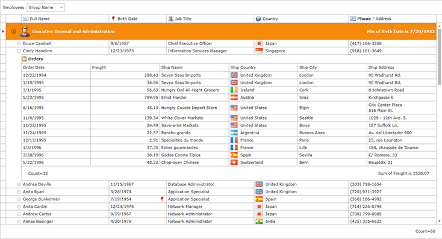The image size is (442, 239).
Task: Sort by the Ship City column header
Action: coord(332,67)
